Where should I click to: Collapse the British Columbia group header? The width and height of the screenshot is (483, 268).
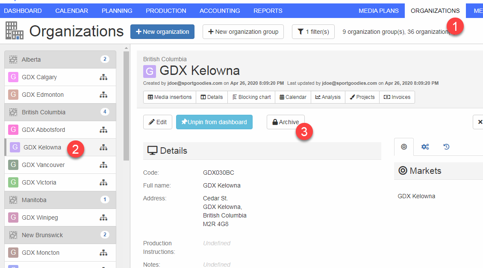click(x=60, y=112)
